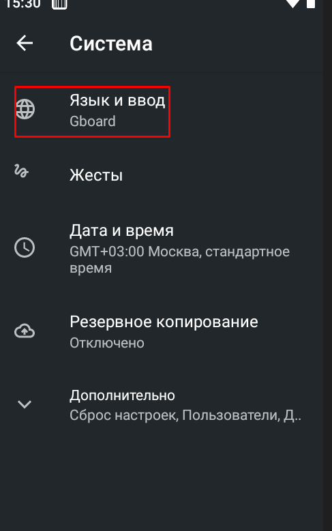Screen dimensions: 332x531
Task: Open the Жесты settings entry
Action: (x=166, y=175)
